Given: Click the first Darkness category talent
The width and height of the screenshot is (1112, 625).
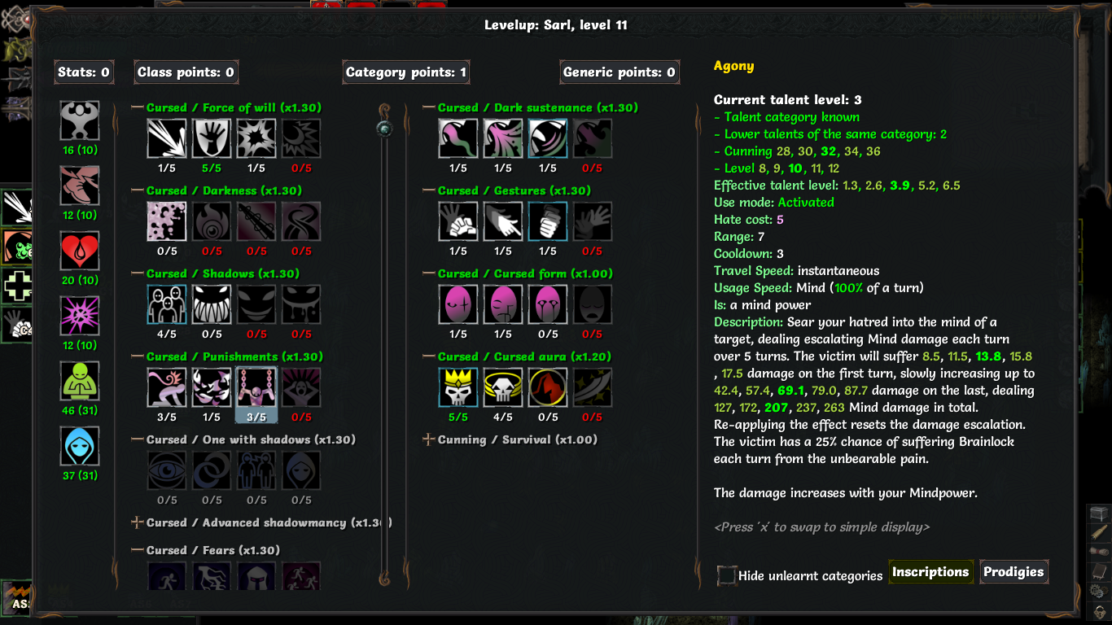Looking at the screenshot, I should (167, 221).
